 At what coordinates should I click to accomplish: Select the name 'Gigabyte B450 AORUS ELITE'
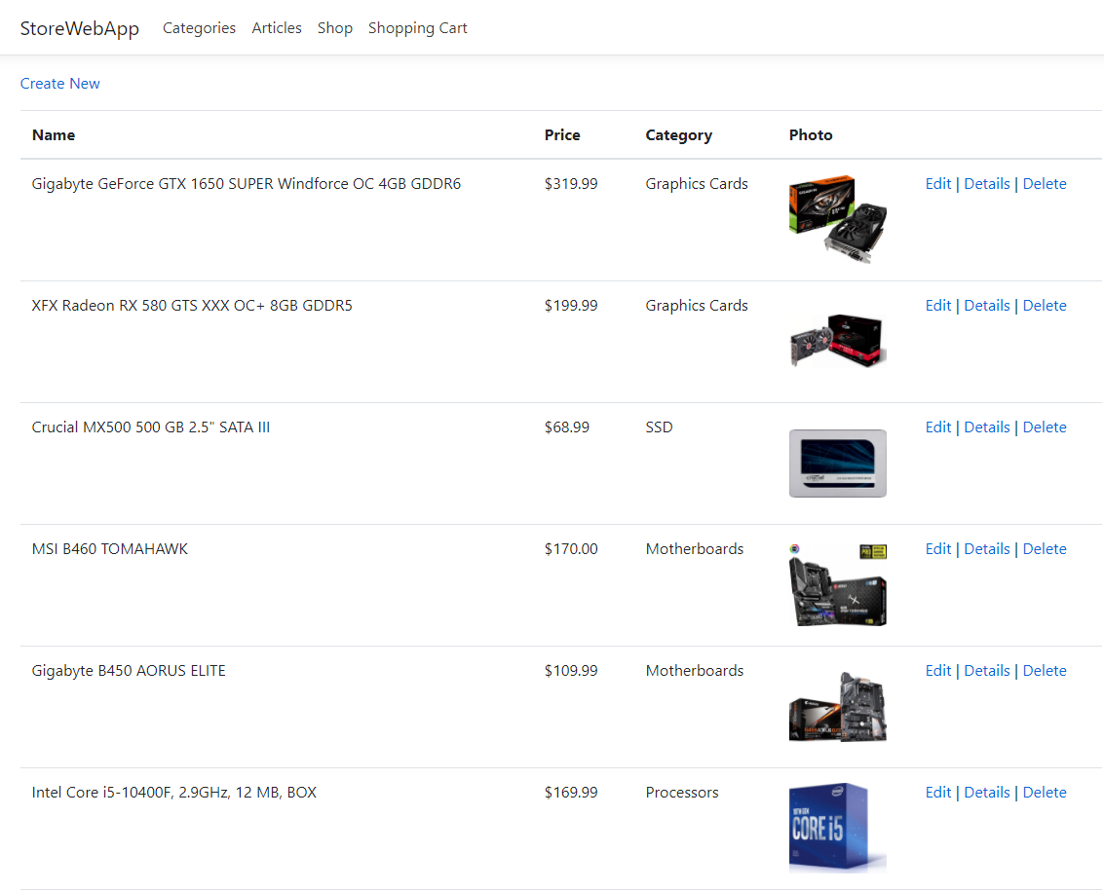tap(129, 671)
